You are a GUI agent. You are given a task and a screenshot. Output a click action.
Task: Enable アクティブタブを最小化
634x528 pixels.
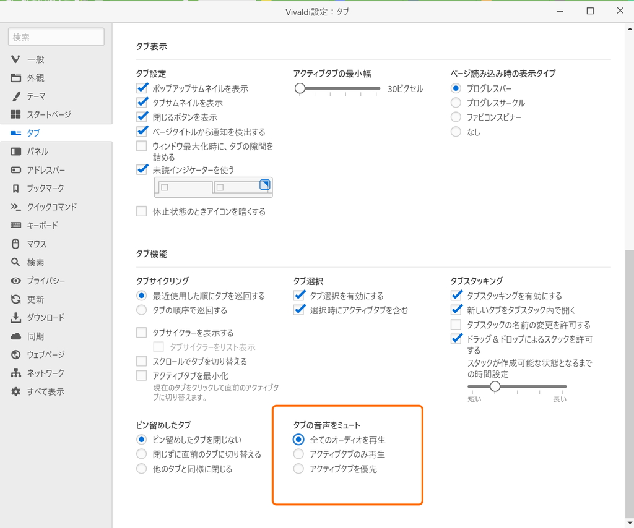click(x=142, y=376)
